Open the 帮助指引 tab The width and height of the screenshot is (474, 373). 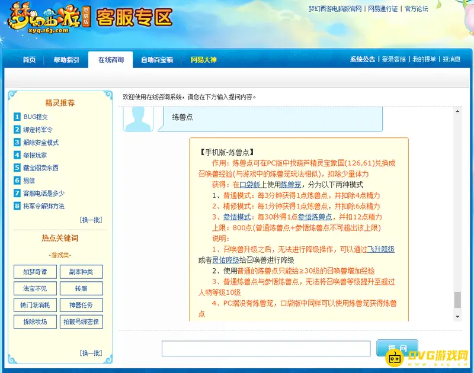click(x=66, y=60)
